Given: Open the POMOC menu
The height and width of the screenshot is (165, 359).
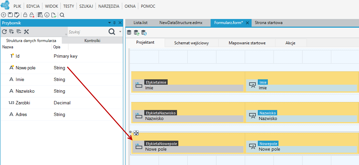Looking at the screenshot, I should tap(148, 6).
